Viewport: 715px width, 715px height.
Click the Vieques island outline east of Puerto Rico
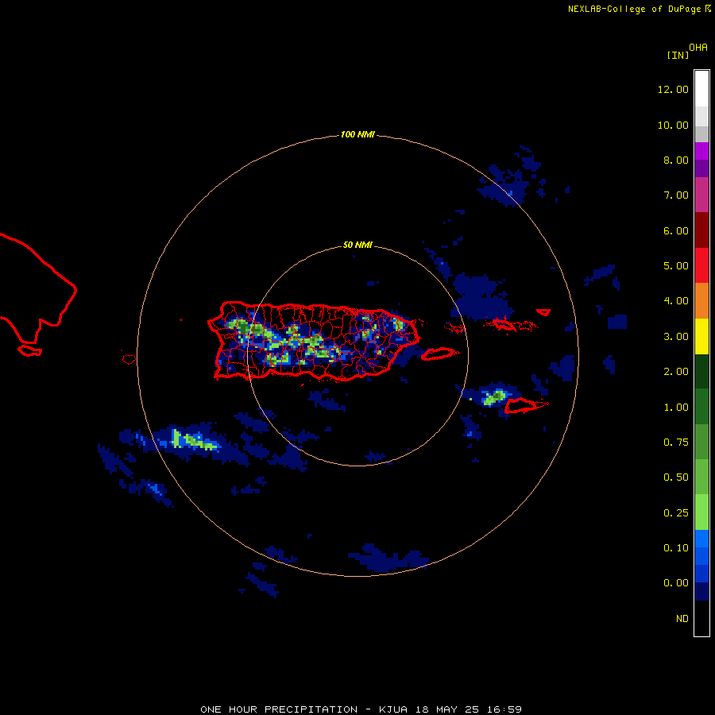click(x=438, y=354)
